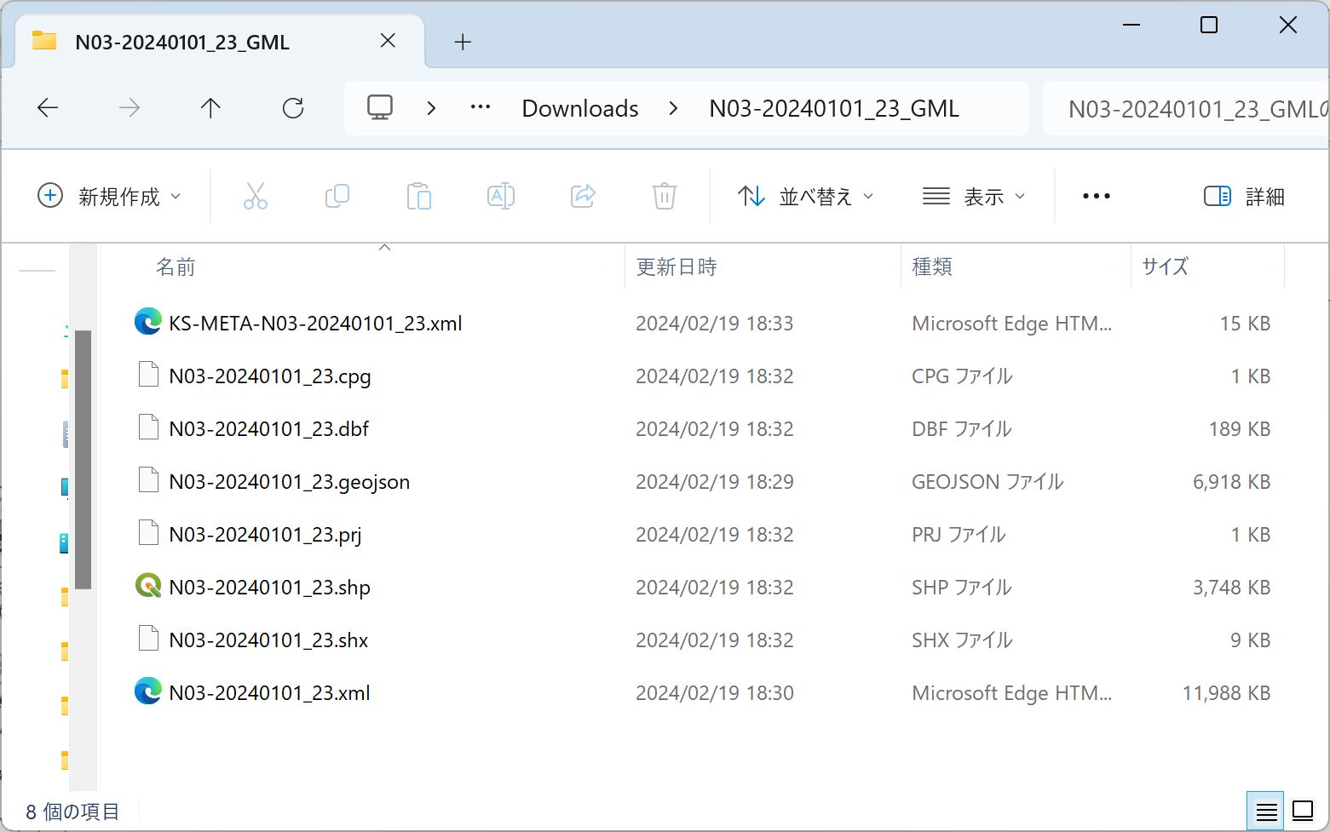The height and width of the screenshot is (832, 1330).
Task: Click the search box in the folder
Action: [1186, 108]
